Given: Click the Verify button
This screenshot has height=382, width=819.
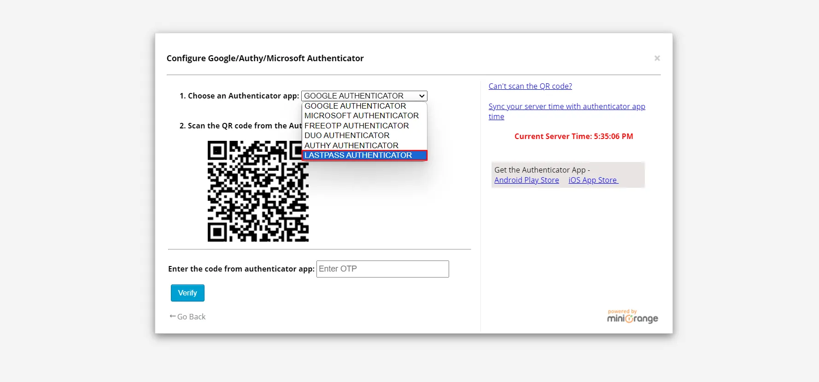Looking at the screenshot, I should click(187, 293).
